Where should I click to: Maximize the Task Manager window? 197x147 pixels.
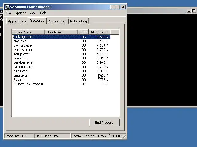(x=118, y=7)
